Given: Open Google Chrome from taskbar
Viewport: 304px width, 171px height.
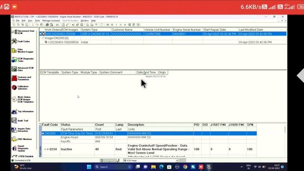Looking at the screenshot, I should pyautogui.click(x=185, y=167).
